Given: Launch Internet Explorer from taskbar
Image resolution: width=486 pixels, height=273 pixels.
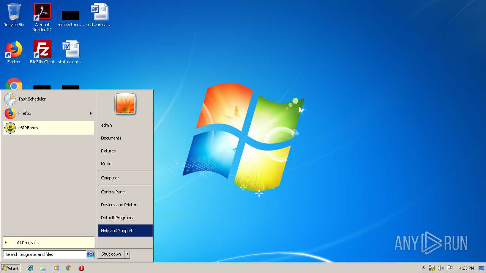Looking at the screenshot, I should pos(30,268).
